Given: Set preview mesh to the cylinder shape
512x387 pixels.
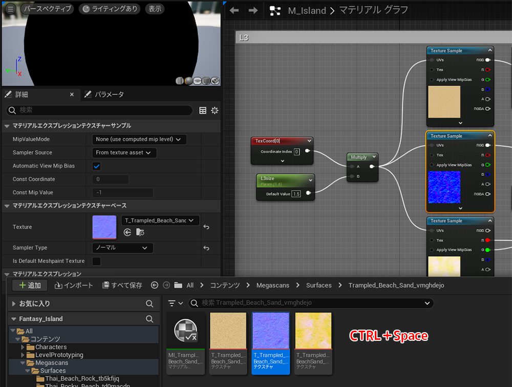Looking at the screenshot, I should pyautogui.click(x=180, y=80).
